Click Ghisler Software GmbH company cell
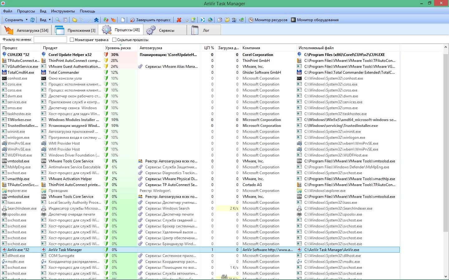This screenshot has height=280, width=449. pyautogui.click(x=262, y=72)
